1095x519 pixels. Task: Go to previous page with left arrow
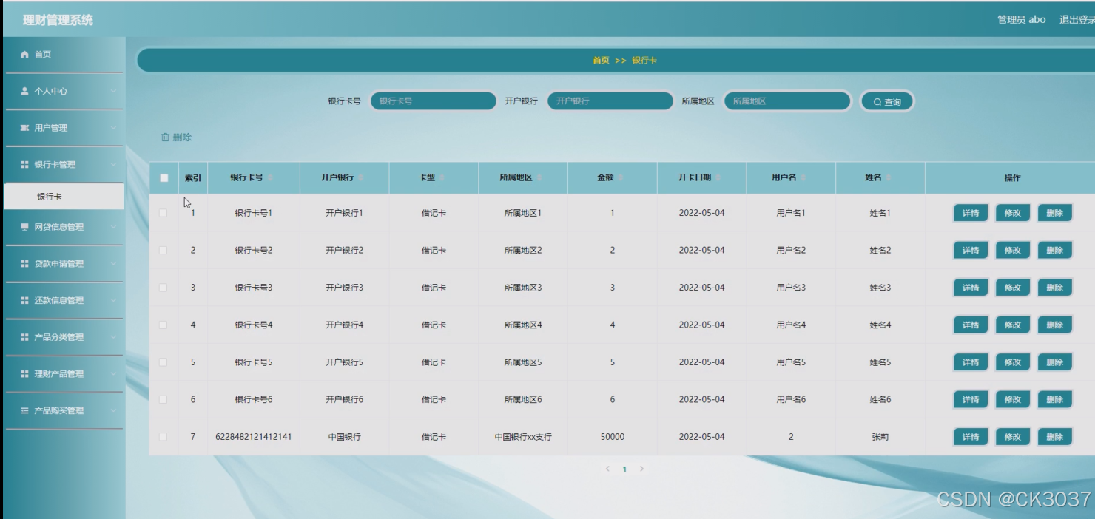pyautogui.click(x=607, y=469)
